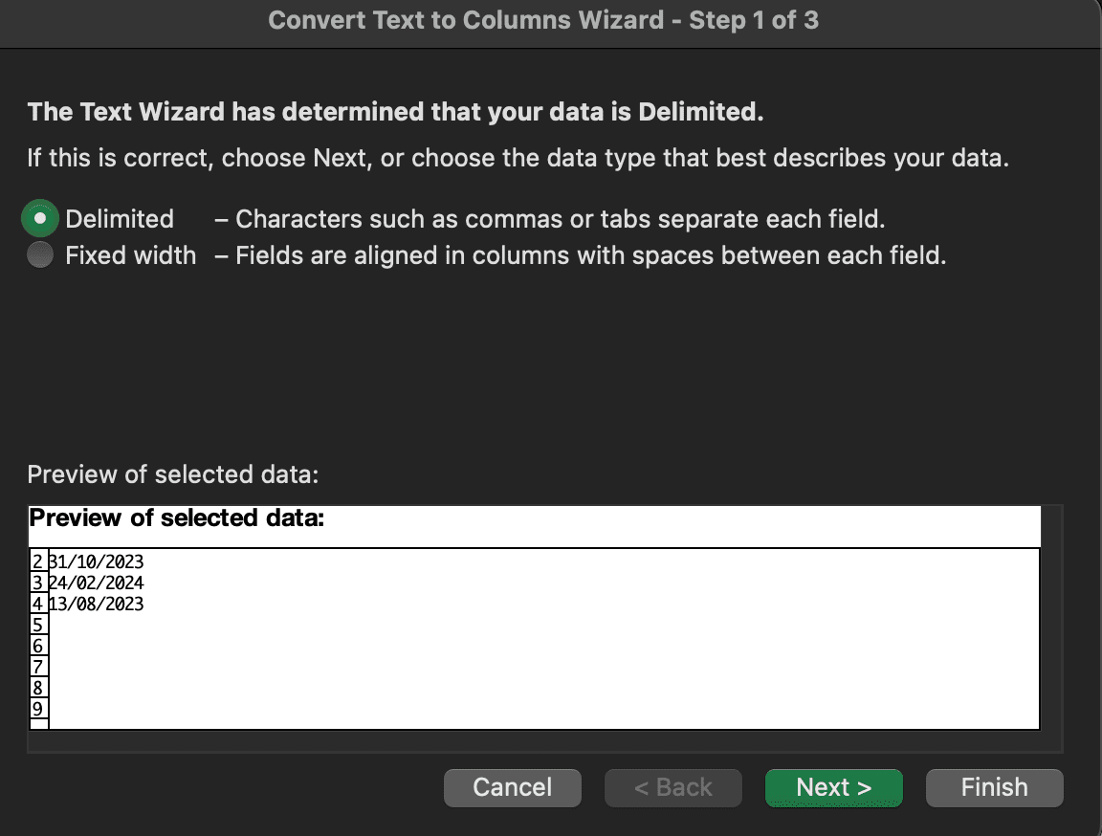The height and width of the screenshot is (836, 1102).
Task: Select row header 6 in preview
Action: click(x=38, y=647)
